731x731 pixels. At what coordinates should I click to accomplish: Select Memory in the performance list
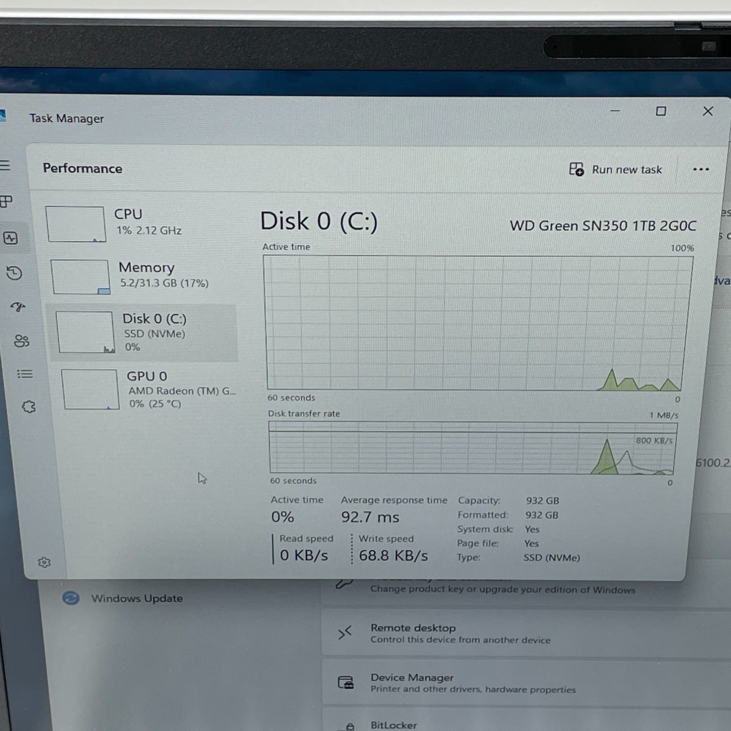[144, 276]
